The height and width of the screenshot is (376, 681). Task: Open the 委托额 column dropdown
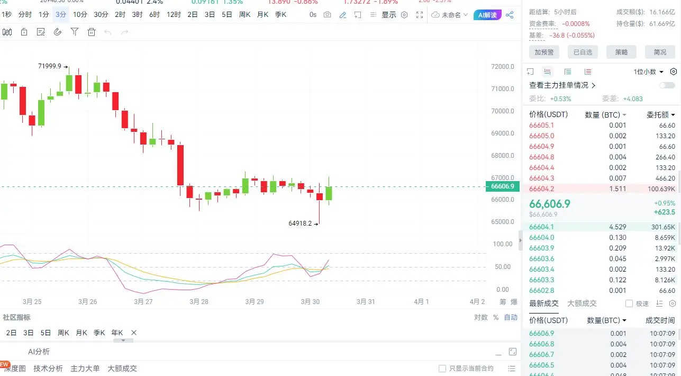coord(661,114)
